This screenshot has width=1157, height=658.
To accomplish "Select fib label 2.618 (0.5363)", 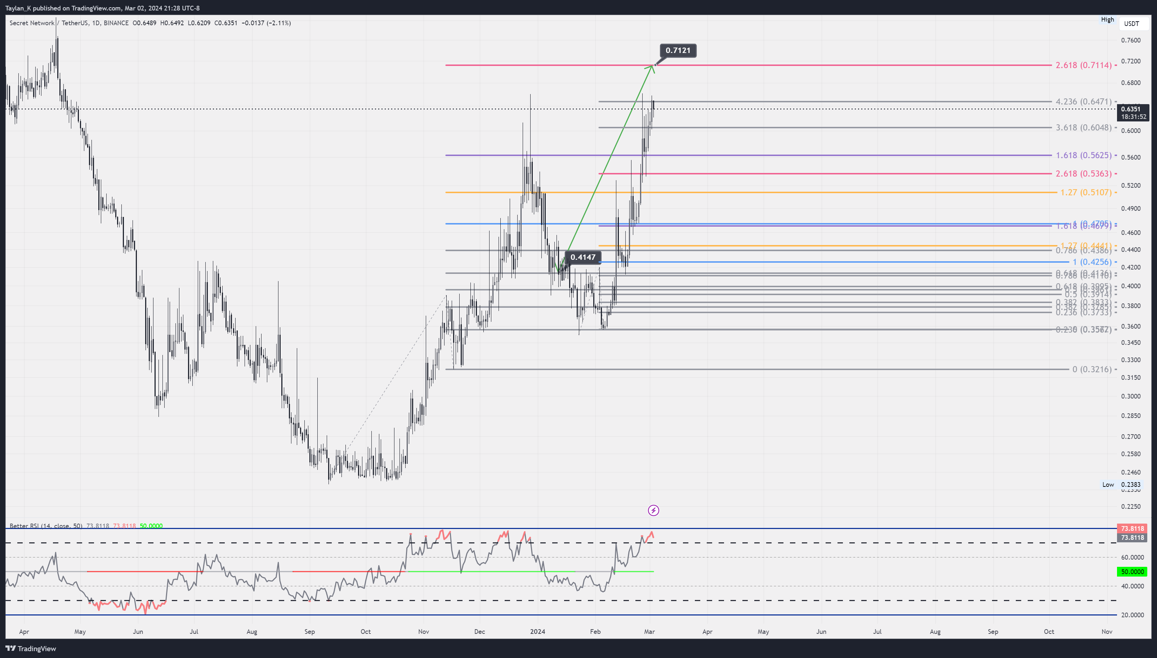I will [1084, 174].
